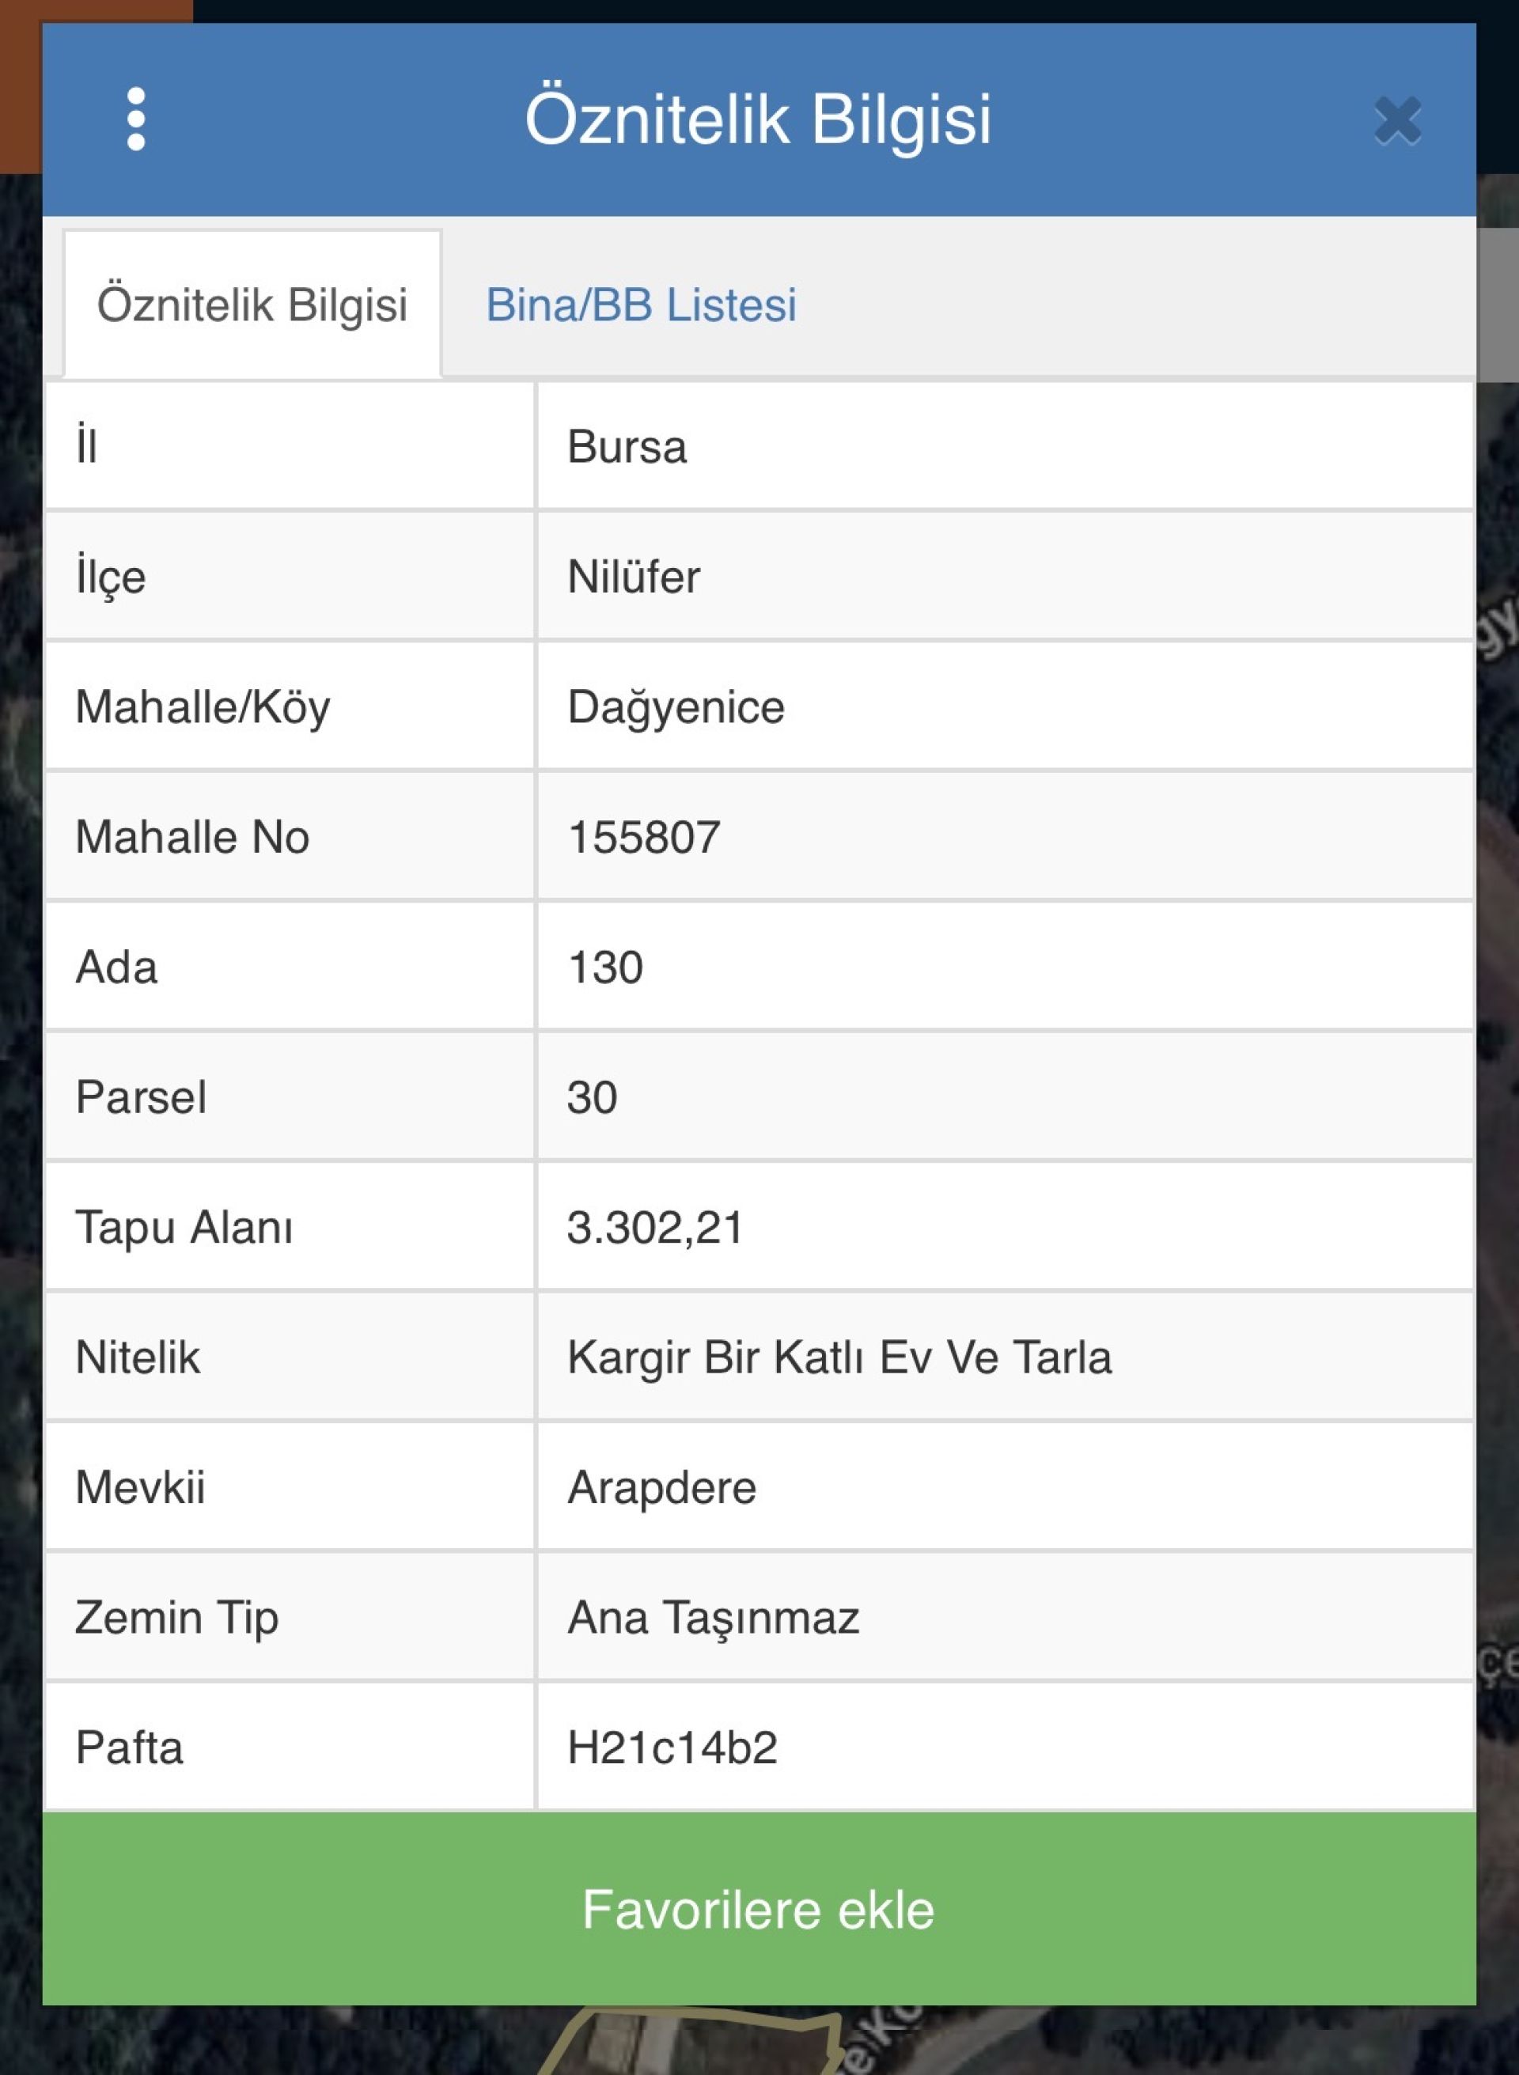Click the Zemin Tip row label
The height and width of the screenshot is (2075, 1519).
click(x=176, y=1617)
